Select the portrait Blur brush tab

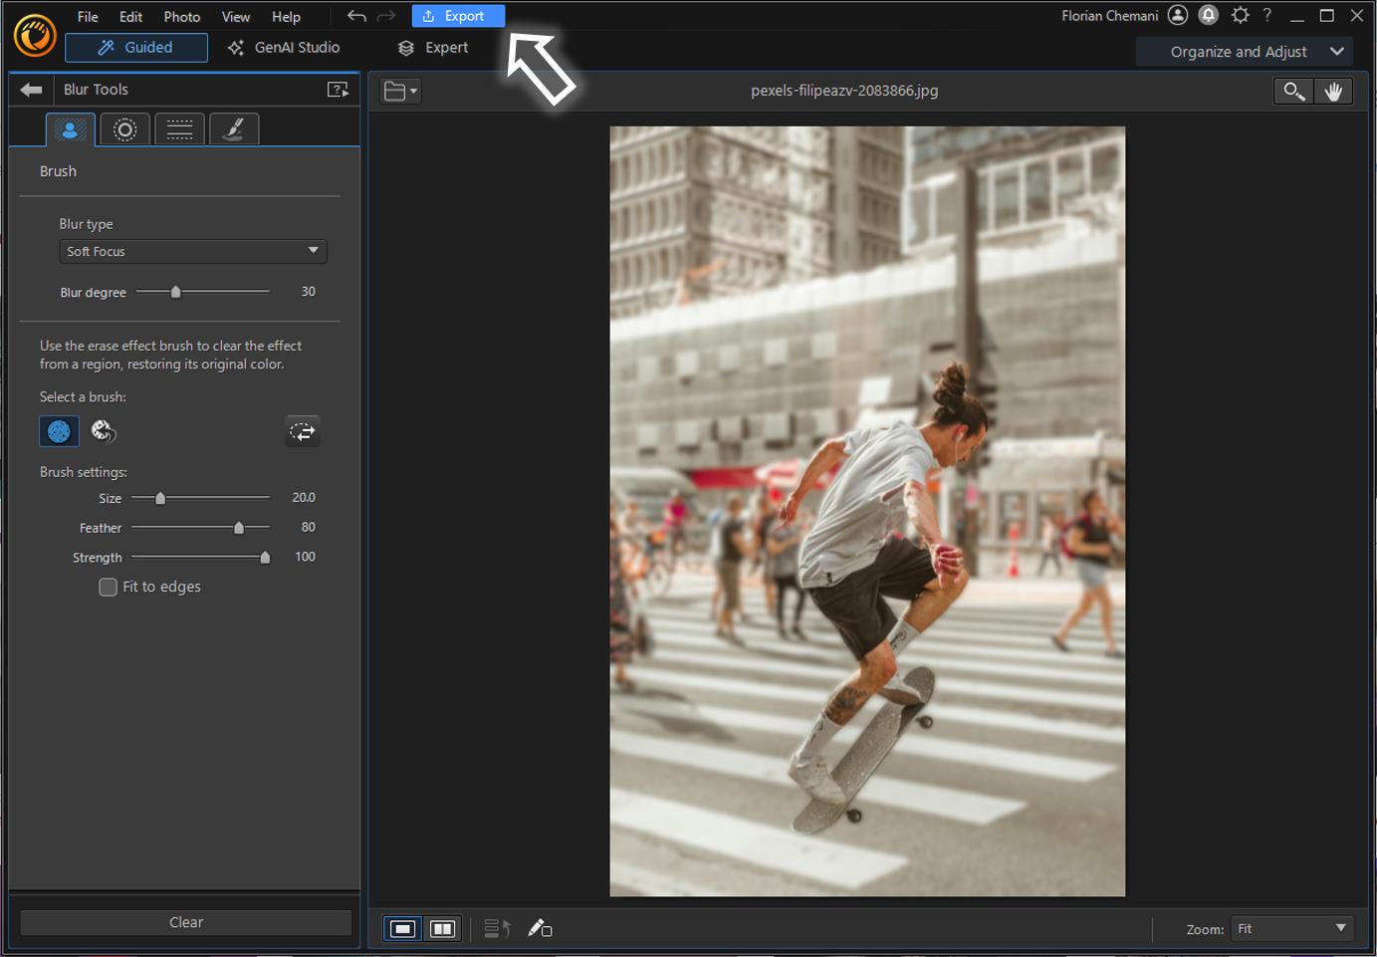[x=70, y=128]
